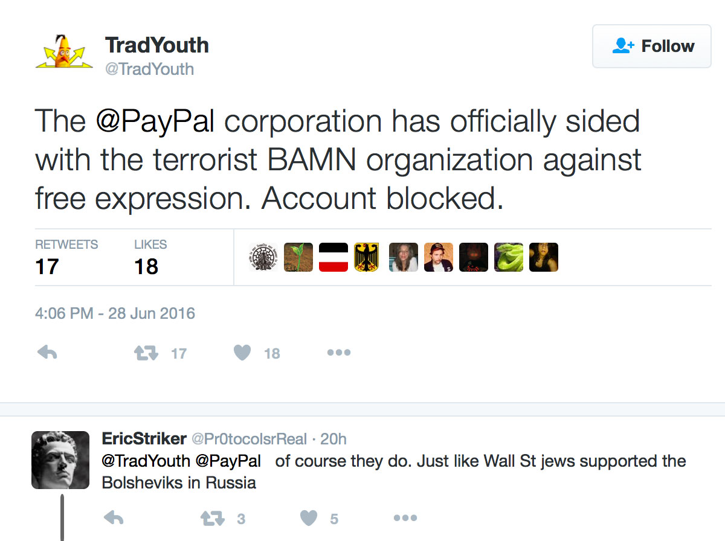Like the main tweet with heart icon

coord(242,353)
